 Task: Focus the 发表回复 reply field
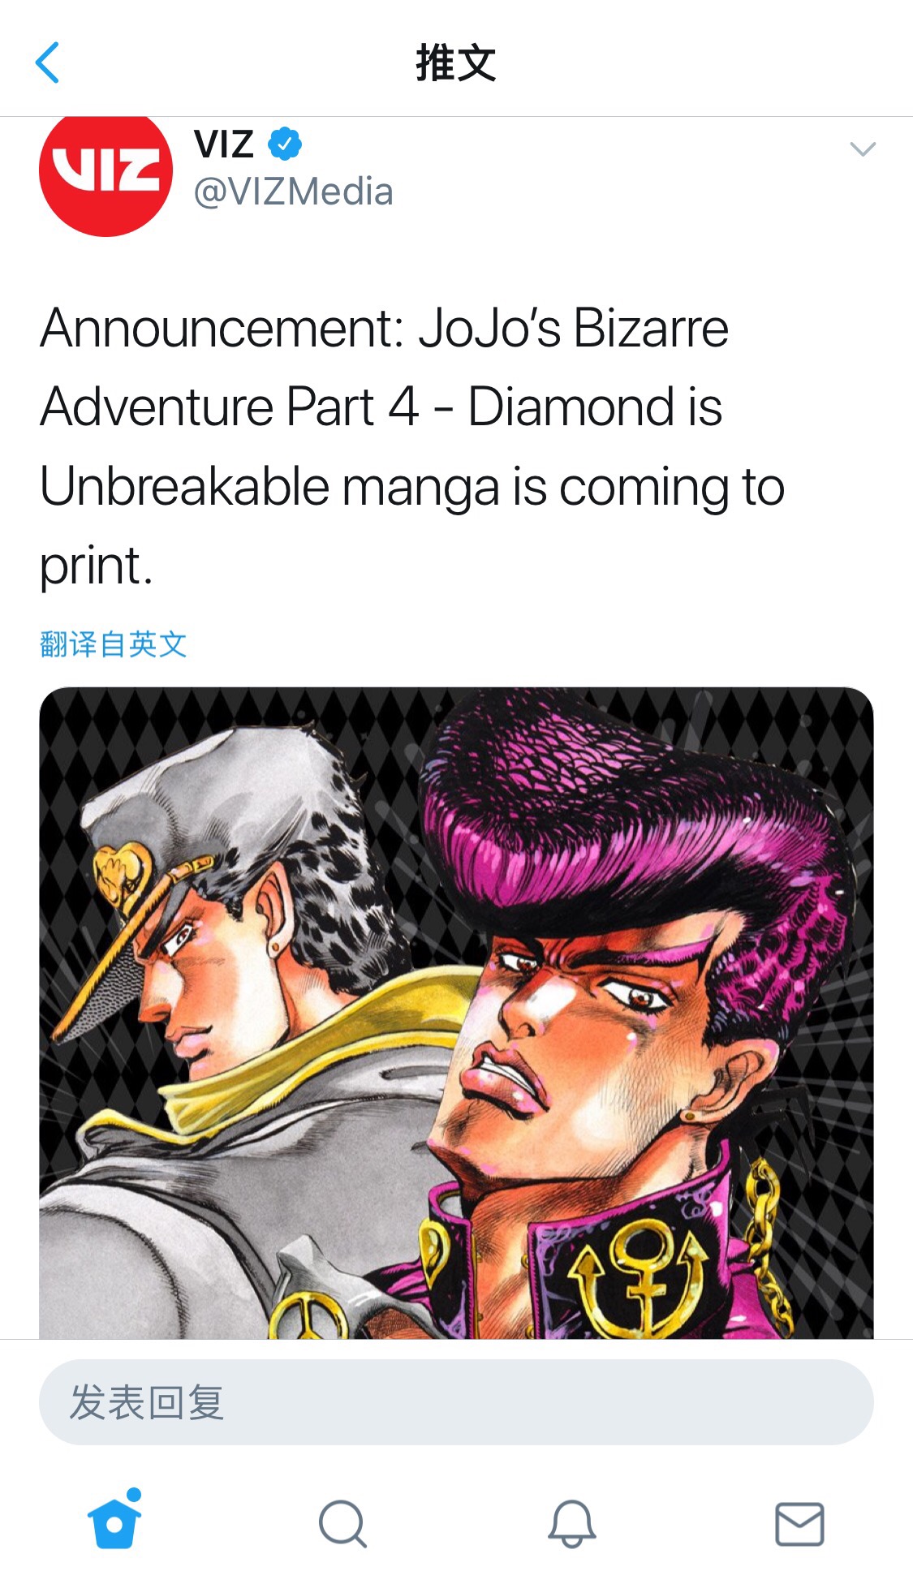(x=456, y=1402)
